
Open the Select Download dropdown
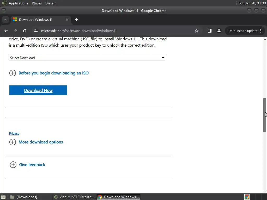87,58
